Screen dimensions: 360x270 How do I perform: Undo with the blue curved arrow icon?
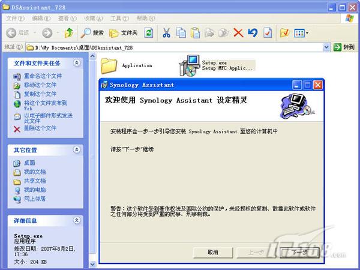[x=253, y=33]
